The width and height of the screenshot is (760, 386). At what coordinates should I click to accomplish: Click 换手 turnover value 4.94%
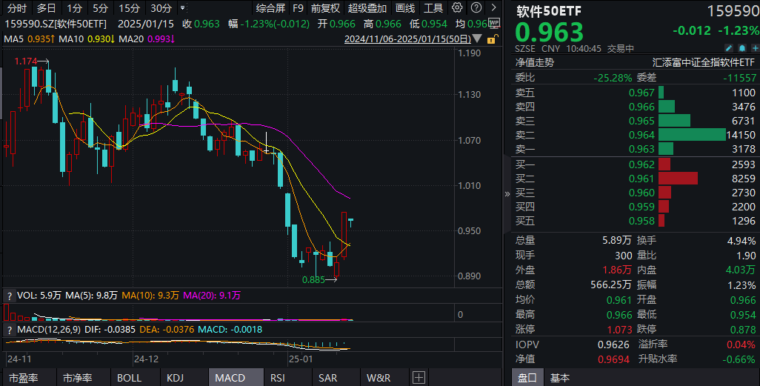(x=741, y=241)
